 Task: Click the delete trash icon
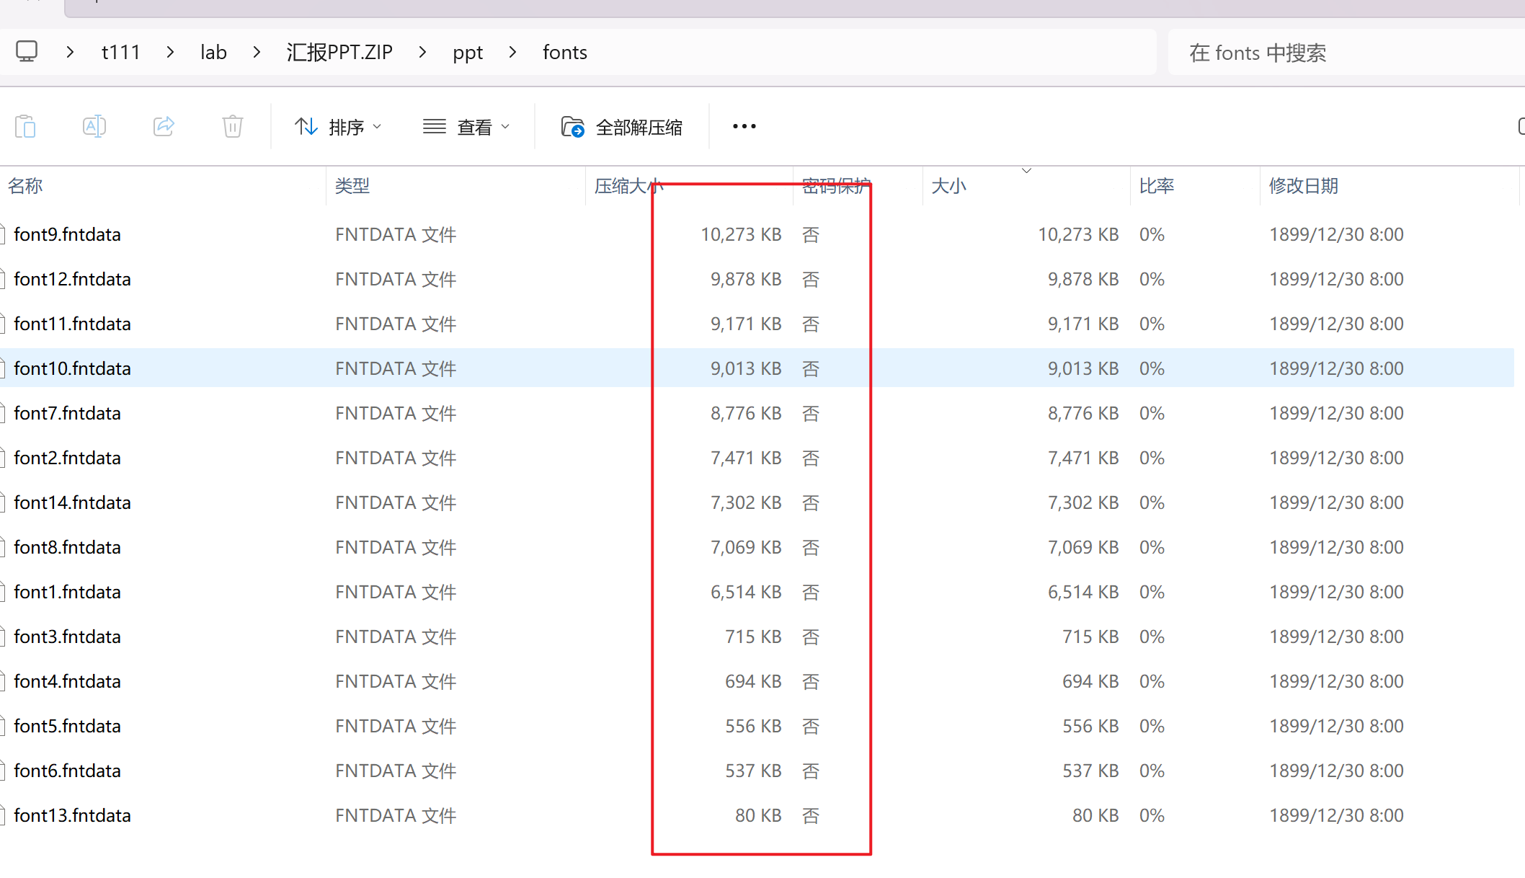[232, 127]
